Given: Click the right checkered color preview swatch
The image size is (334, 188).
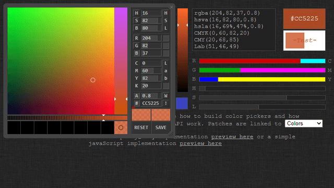Looking at the screenshot, I should 161,115.
